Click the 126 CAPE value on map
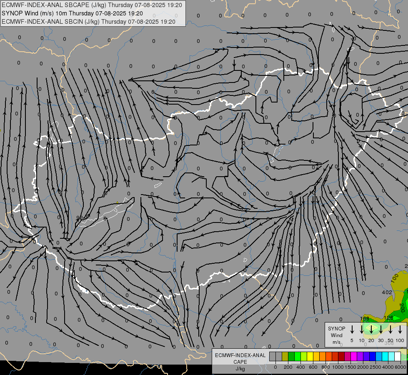Viewport: 408px width, 375px height. [388, 317]
